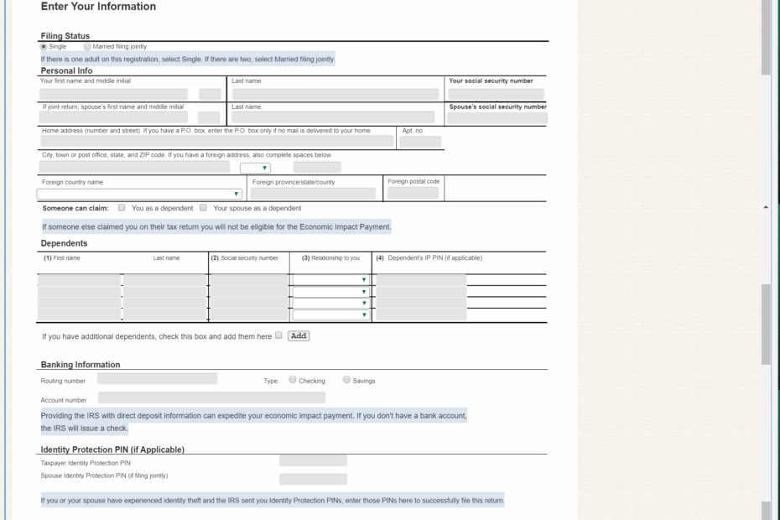This screenshot has height=520, width=780.
Task: Check 'You as a dependent'
Action: click(x=121, y=207)
